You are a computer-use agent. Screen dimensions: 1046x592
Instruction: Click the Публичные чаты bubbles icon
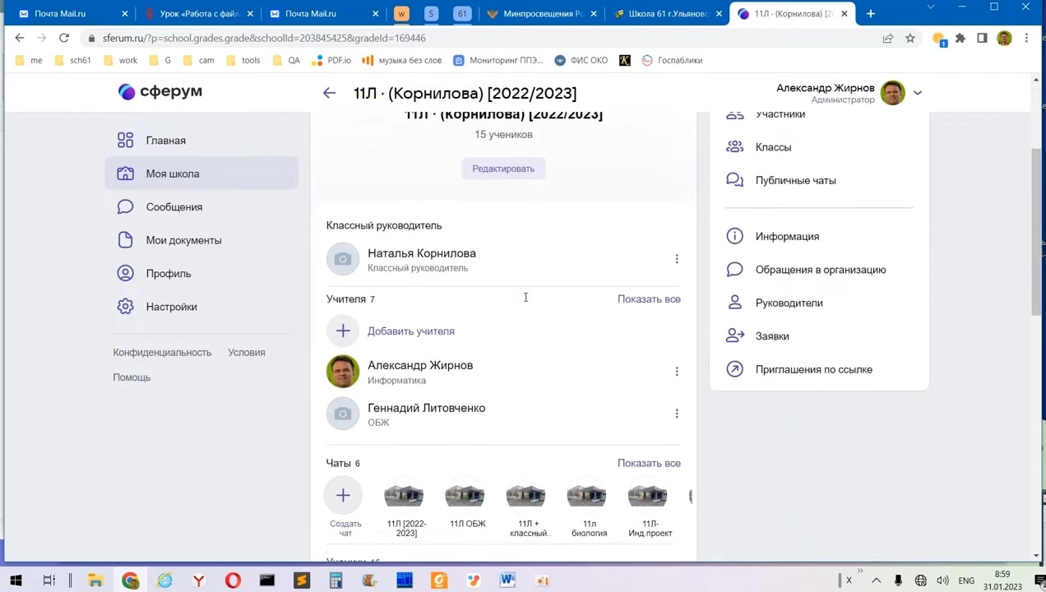coord(735,180)
